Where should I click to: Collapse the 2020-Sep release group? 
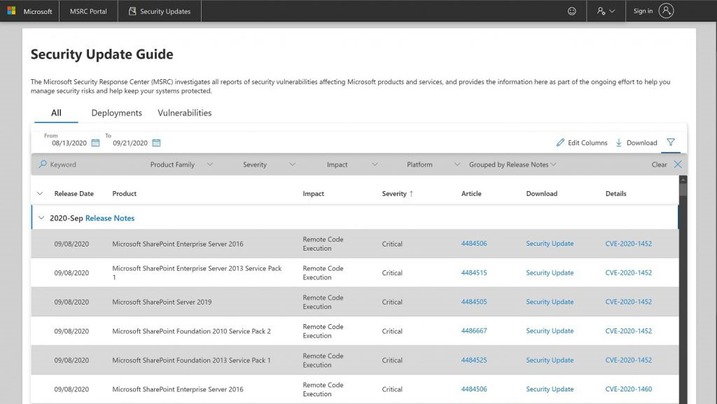pos(41,218)
